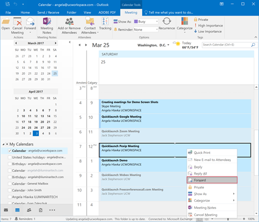This screenshot has height=222, width=259.
Task: Check Birthdays angelah@iluminaritech.com calendar
Action: pos(10,177)
